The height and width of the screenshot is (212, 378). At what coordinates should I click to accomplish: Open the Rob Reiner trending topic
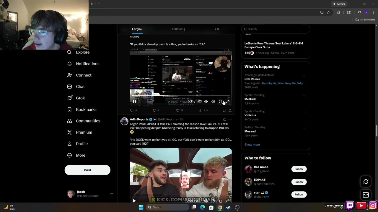[252, 79]
